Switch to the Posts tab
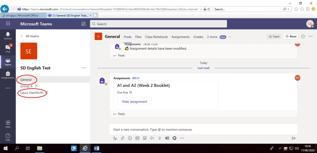This screenshot has width=317, height=153. (128, 37)
